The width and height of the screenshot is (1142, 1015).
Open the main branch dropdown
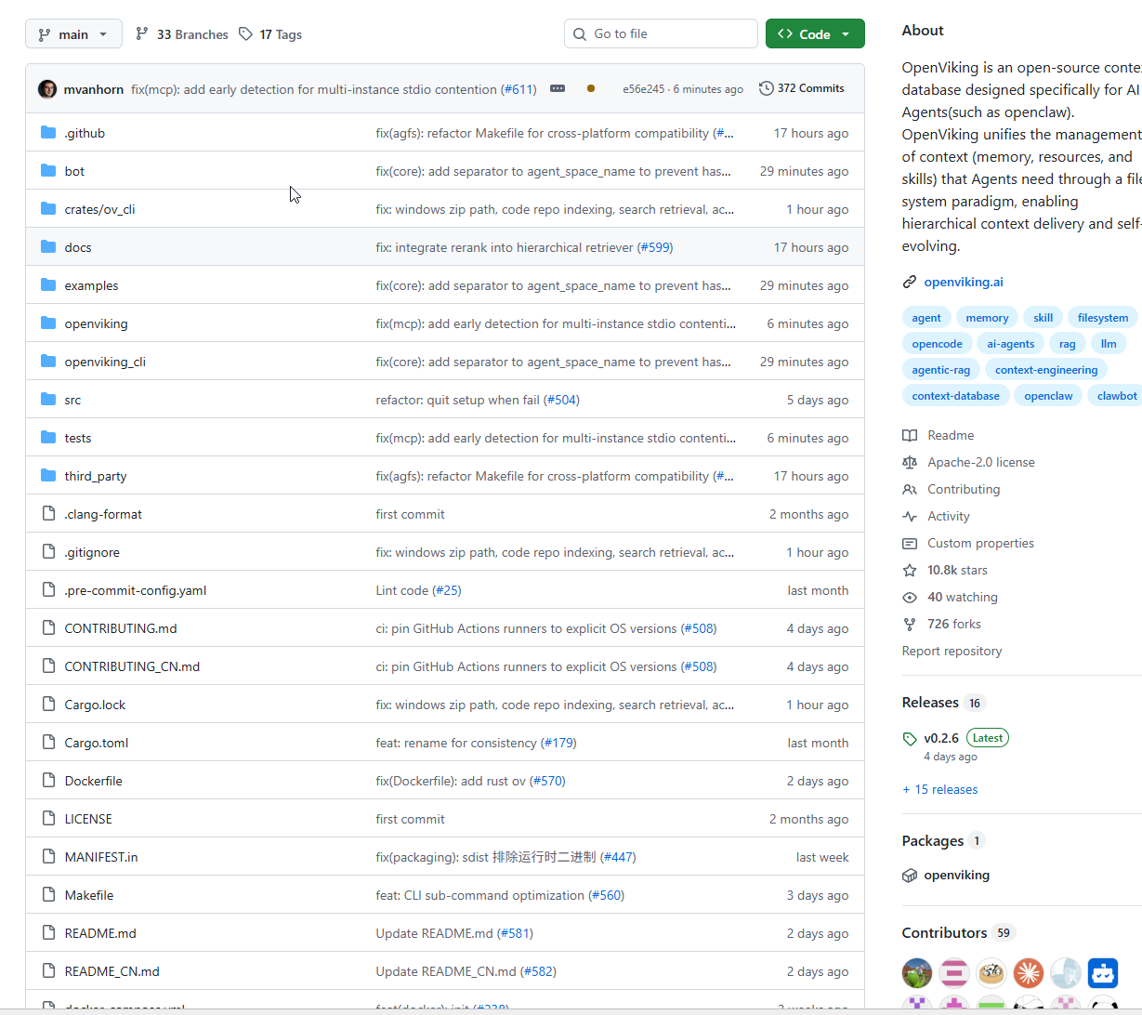pos(73,34)
